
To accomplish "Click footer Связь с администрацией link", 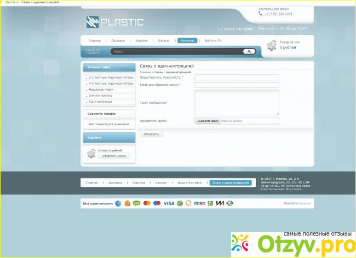I will (x=231, y=183).
